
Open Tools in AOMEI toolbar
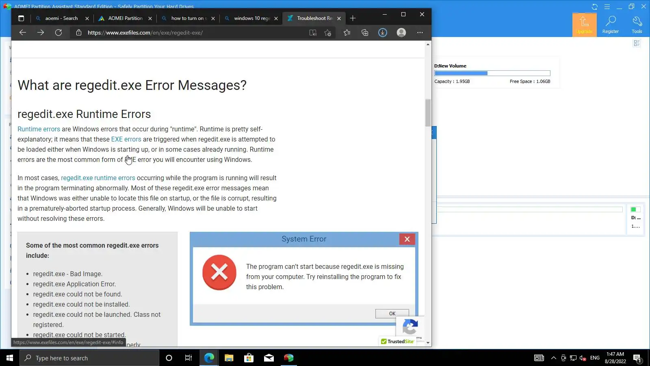point(637,25)
